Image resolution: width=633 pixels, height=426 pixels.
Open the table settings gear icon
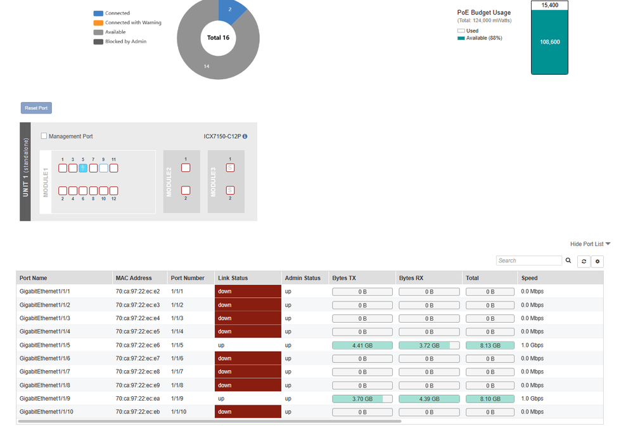(x=597, y=261)
